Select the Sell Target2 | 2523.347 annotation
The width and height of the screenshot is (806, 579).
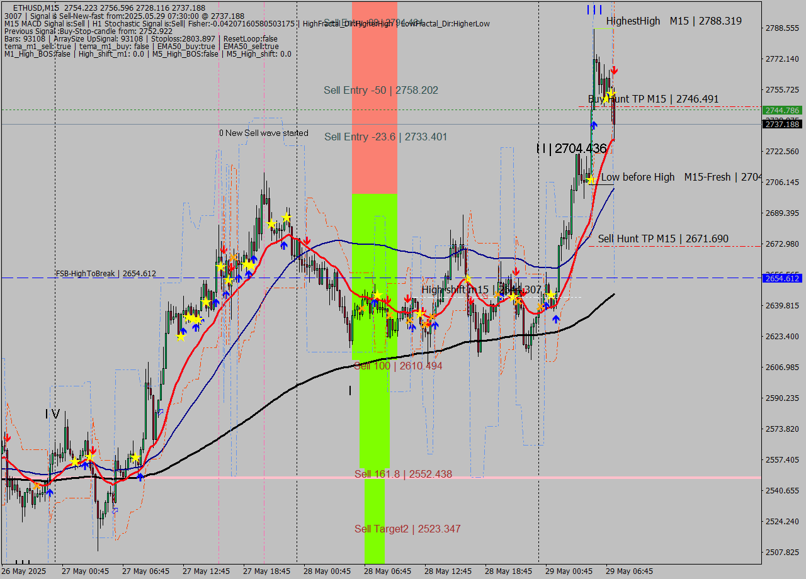coord(408,529)
